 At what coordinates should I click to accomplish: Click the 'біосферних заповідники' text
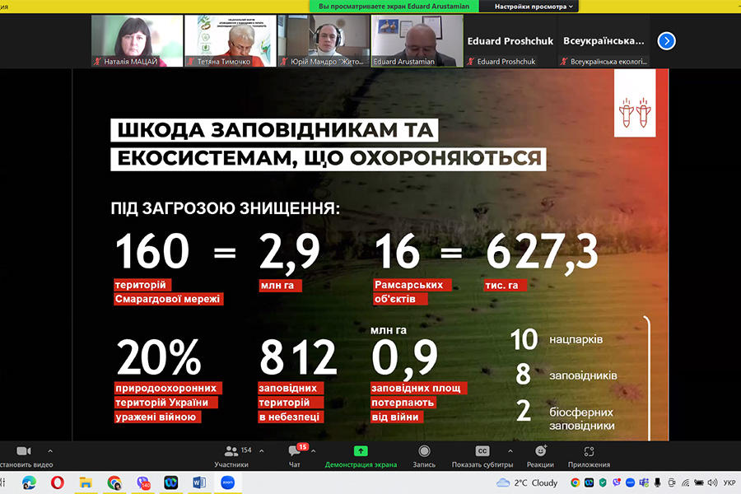point(582,419)
